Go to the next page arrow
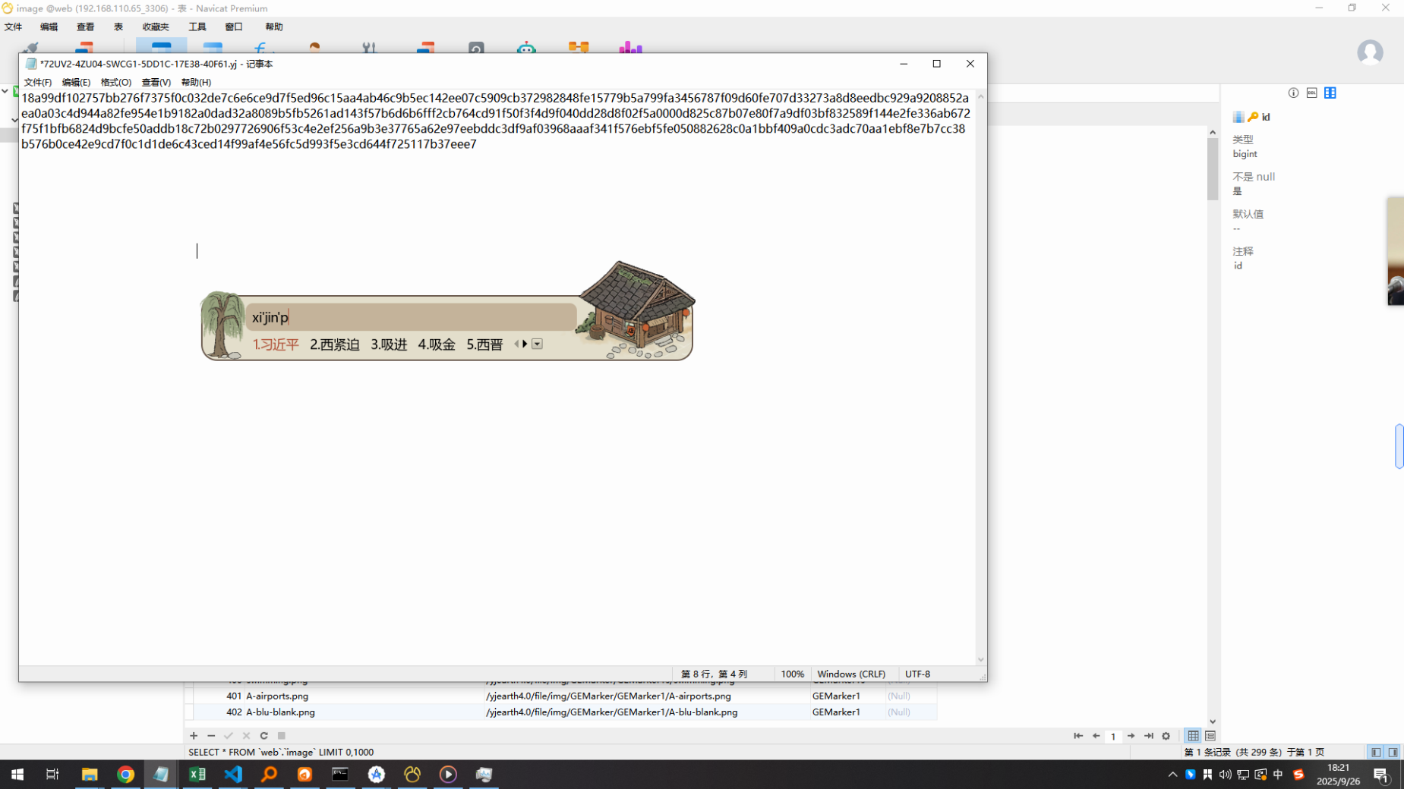 click(1131, 735)
